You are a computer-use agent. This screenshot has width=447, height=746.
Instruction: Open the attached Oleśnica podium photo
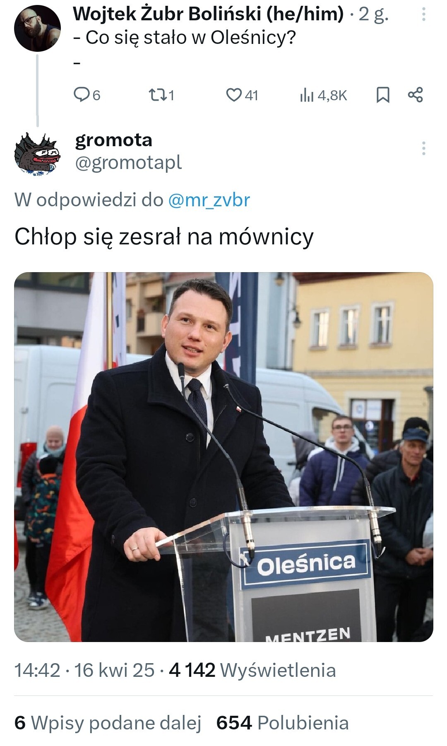[223, 457]
